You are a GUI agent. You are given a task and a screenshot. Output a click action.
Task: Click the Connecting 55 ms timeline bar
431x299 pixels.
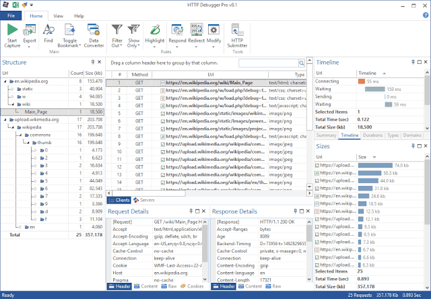[x=362, y=81]
